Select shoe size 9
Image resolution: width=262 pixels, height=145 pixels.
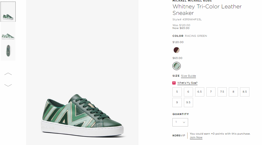tap(177, 102)
